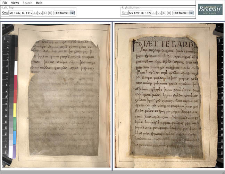Open the Left/Top Fit frame dropdown

(65, 13)
